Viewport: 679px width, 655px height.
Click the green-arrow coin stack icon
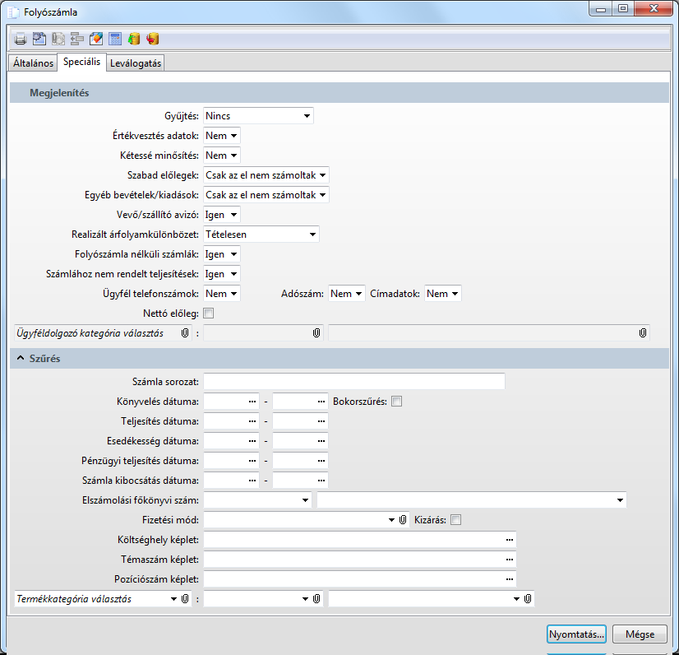tap(134, 39)
